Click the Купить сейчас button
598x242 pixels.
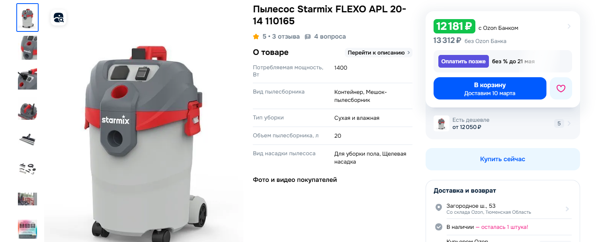point(502,159)
